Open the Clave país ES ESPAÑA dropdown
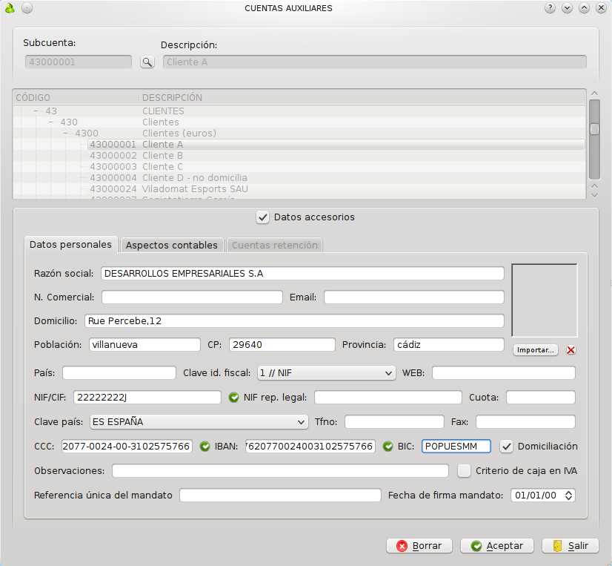The width and height of the screenshot is (612, 566). (199, 422)
